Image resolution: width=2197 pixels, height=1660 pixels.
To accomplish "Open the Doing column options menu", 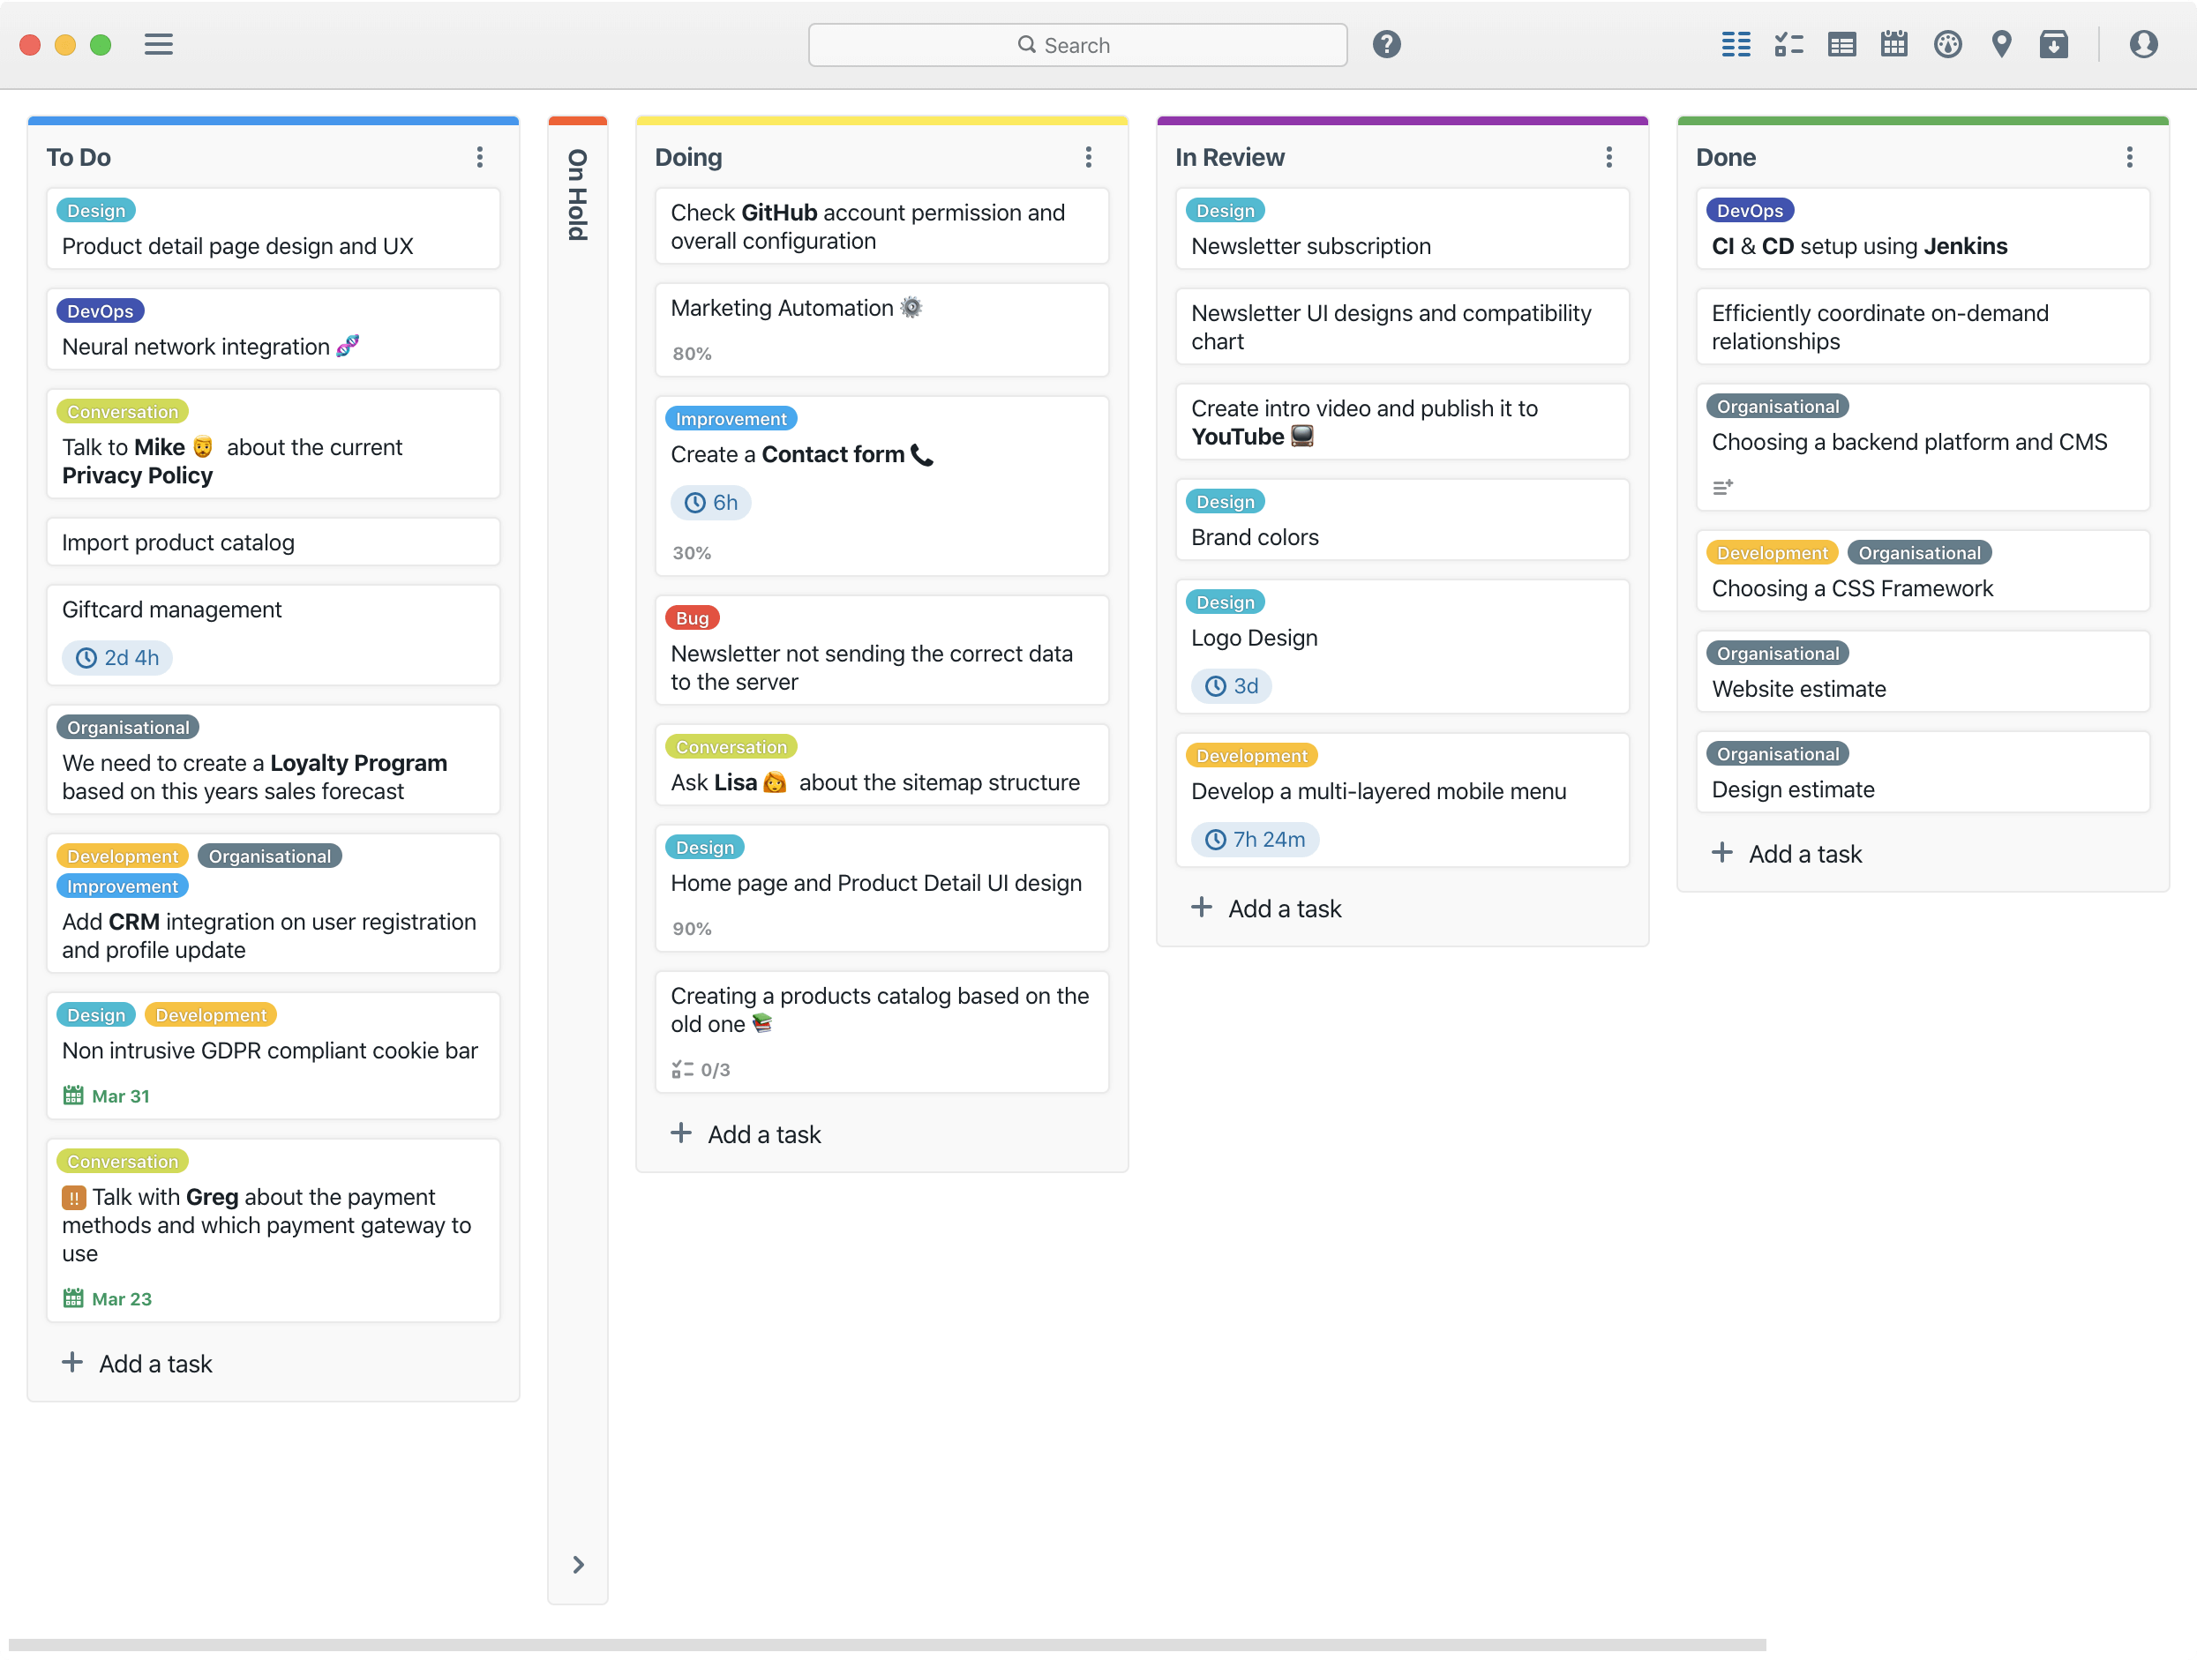I will (x=1089, y=157).
